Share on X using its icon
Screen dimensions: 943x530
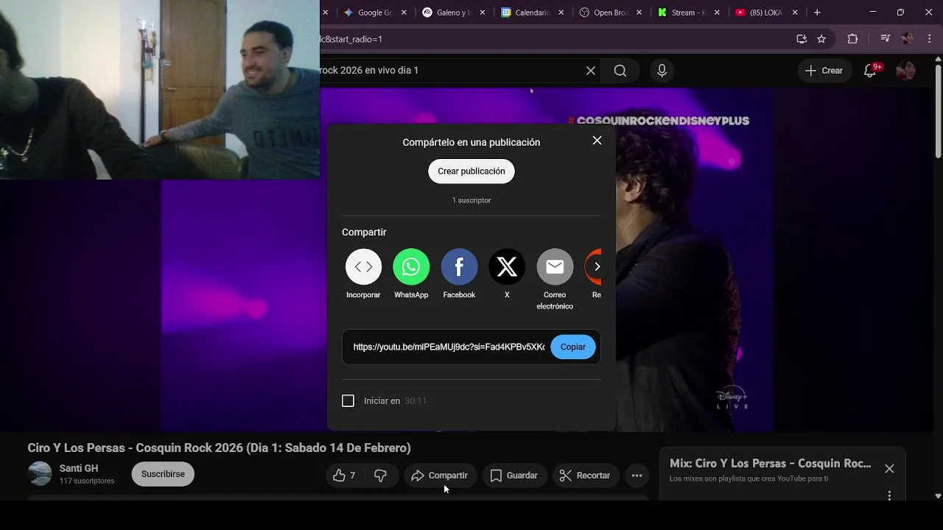pos(507,266)
